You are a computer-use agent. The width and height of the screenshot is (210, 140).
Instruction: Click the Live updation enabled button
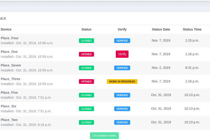(x=104, y=136)
